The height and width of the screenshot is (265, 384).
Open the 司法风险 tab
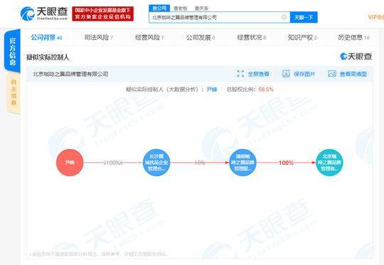(98, 38)
